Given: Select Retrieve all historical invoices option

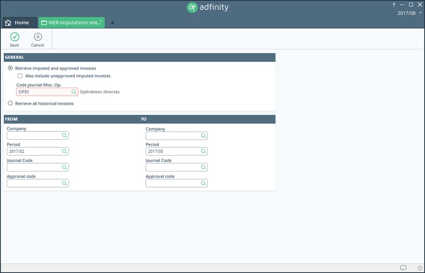Looking at the screenshot, I should [10, 104].
